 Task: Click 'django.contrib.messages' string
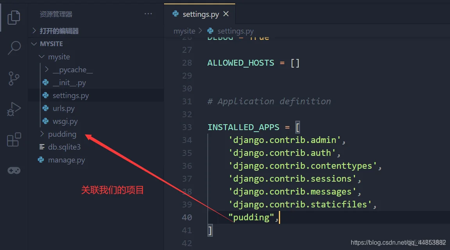click(292, 192)
